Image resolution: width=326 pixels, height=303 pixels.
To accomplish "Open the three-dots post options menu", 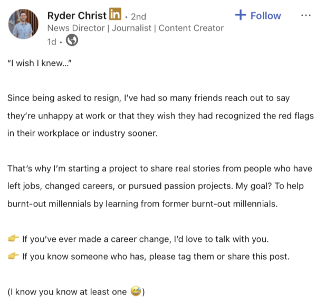I will 306,15.
